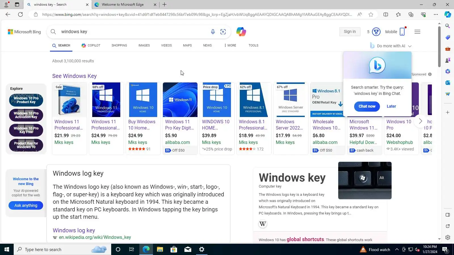Open Windows 8.1 Professional $18.99 listing

[x=254, y=118]
